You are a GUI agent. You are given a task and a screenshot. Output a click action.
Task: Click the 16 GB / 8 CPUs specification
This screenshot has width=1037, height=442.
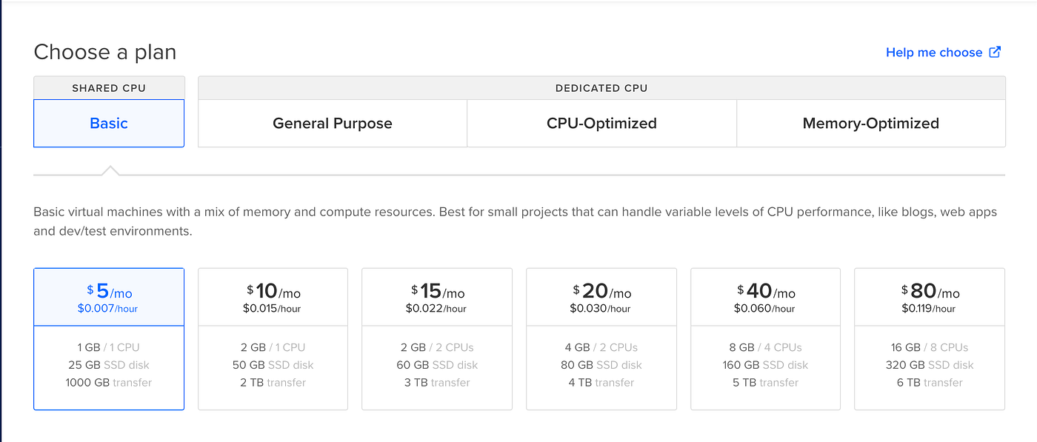tap(930, 347)
